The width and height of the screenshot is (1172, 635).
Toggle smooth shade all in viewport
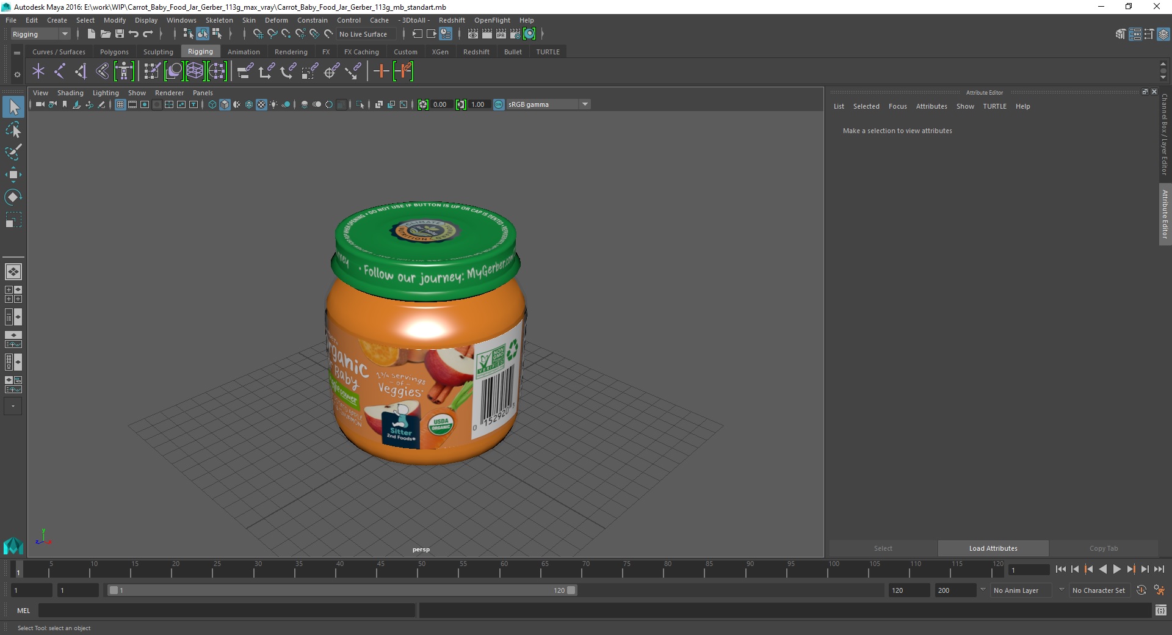(225, 104)
